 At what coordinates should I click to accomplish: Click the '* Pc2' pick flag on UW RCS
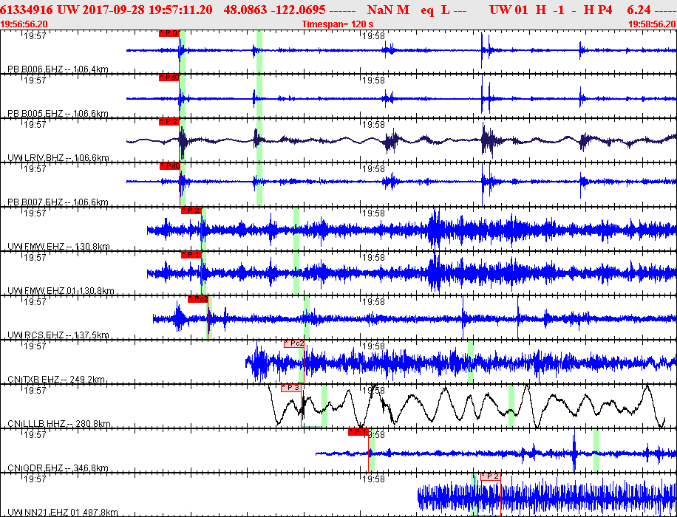(x=198, y=299)
